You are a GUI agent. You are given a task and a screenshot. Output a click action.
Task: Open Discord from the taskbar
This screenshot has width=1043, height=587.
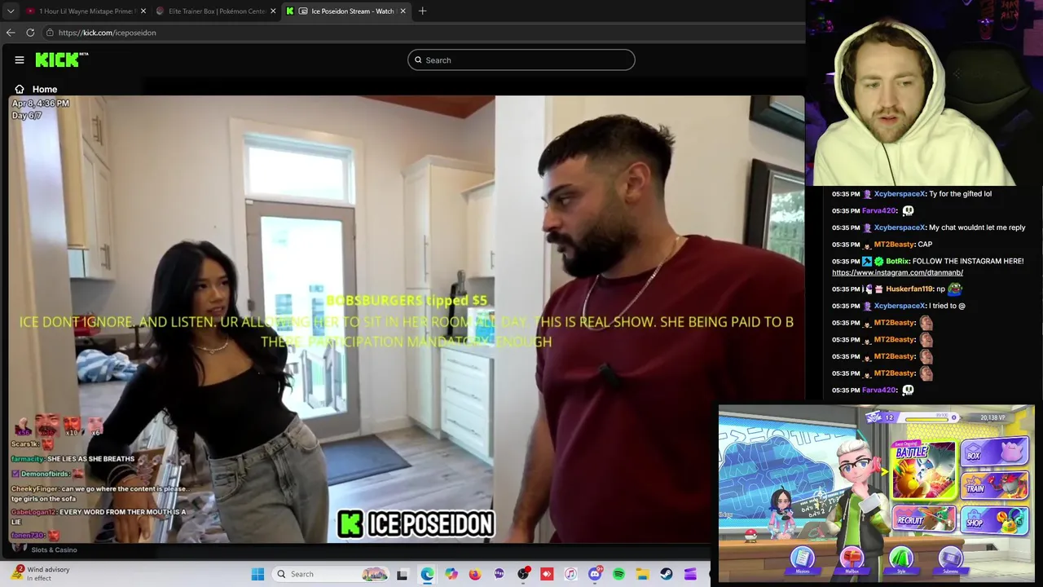tap(595, 574)
